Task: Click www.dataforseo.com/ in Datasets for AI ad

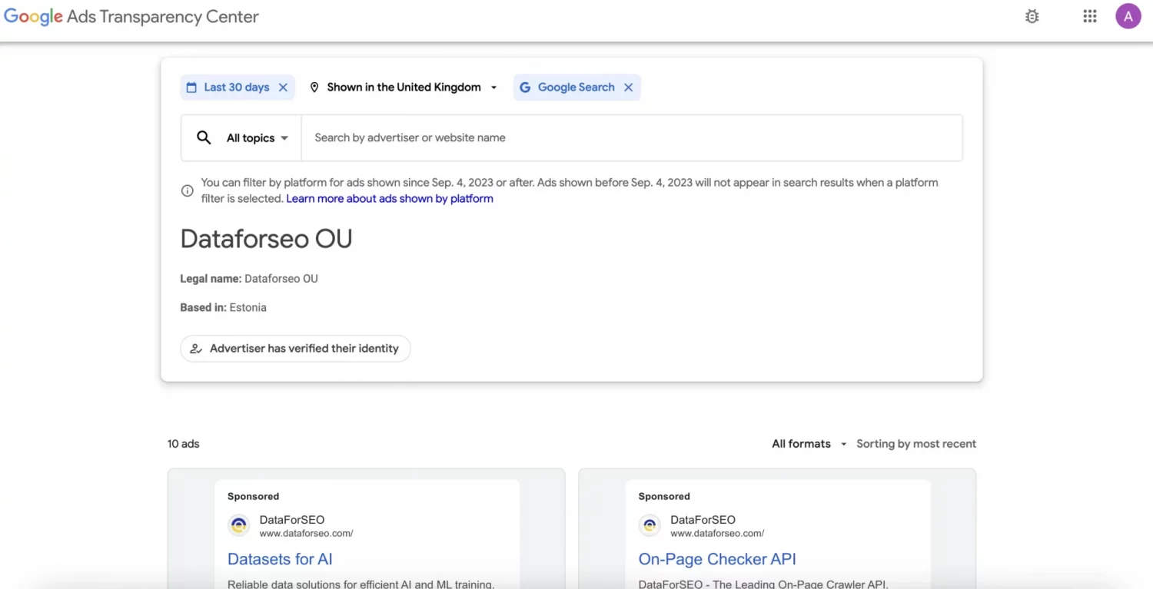Action: tap(306, 533)
